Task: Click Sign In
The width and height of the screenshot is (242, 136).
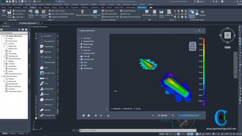Action: (x=201, y=1)
